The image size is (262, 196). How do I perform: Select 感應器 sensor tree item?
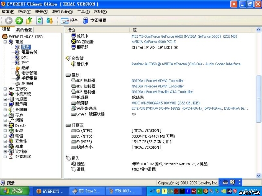[x=27, y=83]
